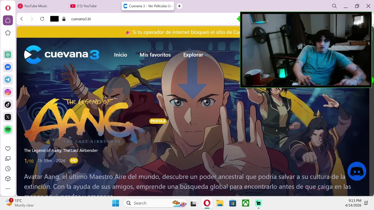Open Opera bookmarks star in sidebar
The width and height of the screenshot is (374, 210).
click(8, 33)
